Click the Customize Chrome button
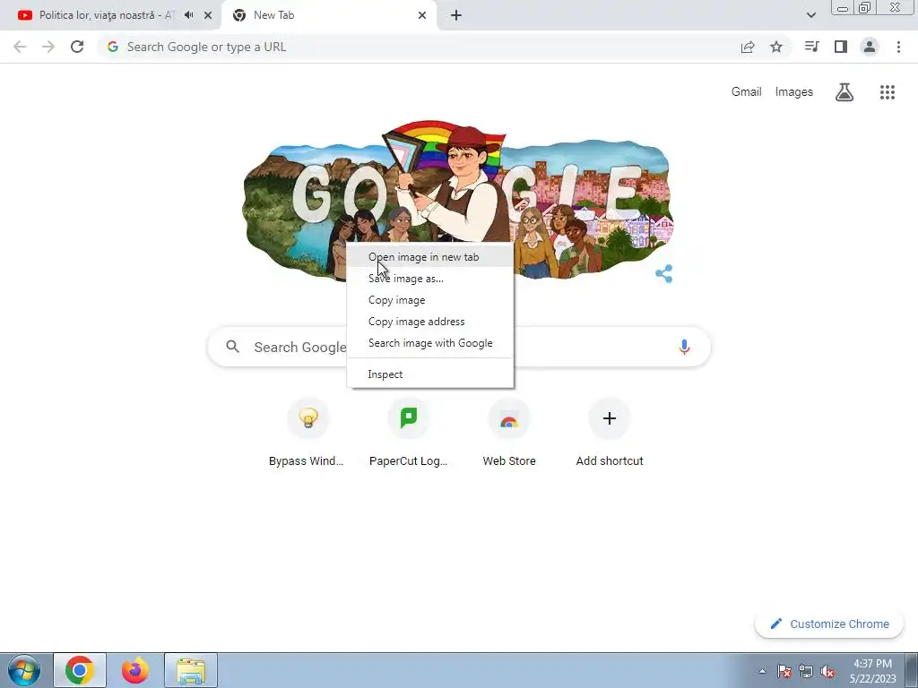The width and height of the screenshot is (918, 688). [829, 623]
